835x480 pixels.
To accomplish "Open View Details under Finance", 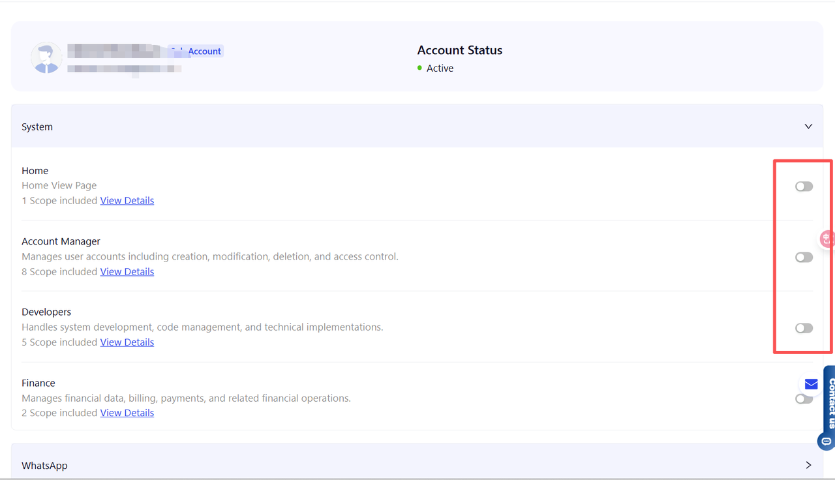I will (x=127, y=413).
